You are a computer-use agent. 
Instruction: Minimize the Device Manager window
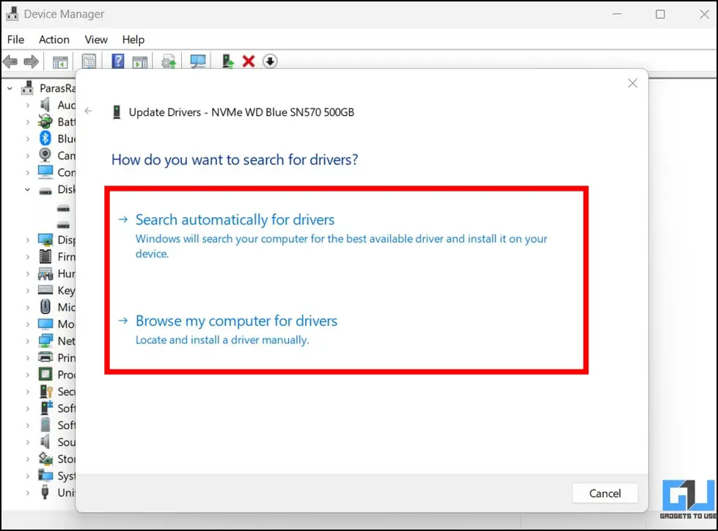(x=617, y=14)
